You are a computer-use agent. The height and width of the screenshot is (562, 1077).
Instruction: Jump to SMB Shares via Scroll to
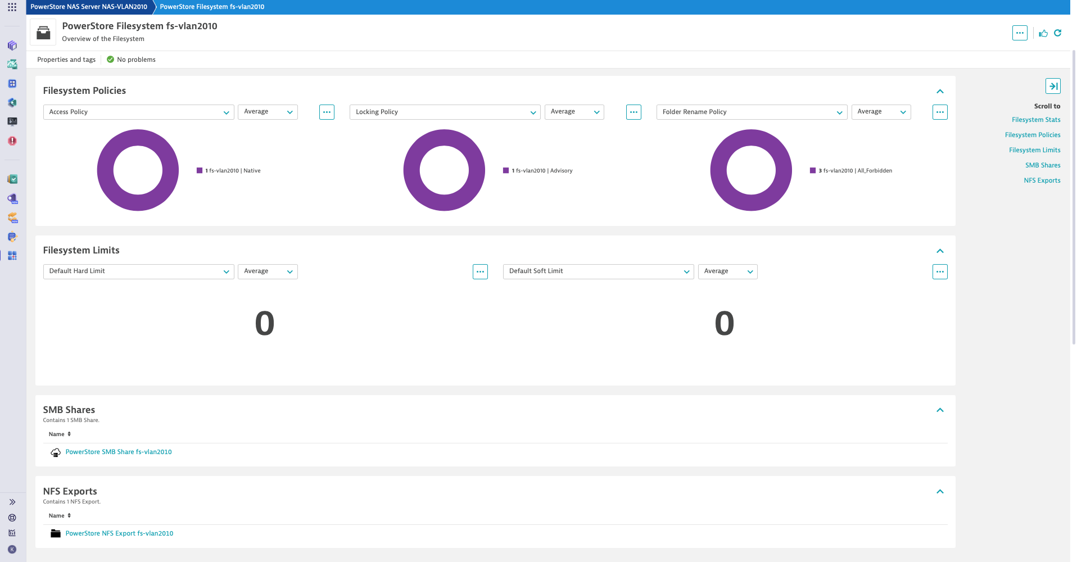[1043, 165]
